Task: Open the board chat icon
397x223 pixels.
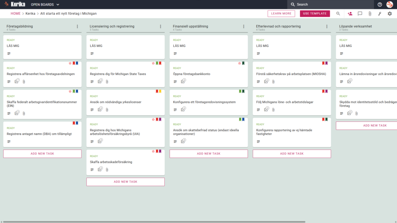Action: click(x=360, y=14)
